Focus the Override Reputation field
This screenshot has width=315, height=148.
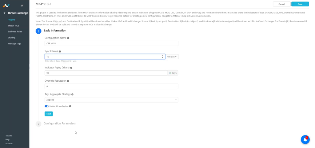(111, 86)
